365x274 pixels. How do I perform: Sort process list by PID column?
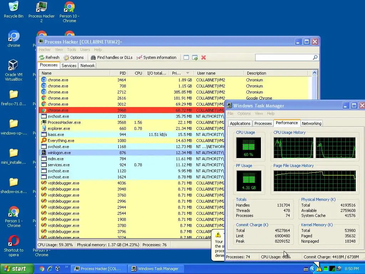point(119,73)
